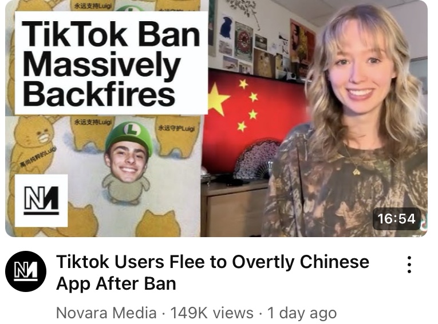Tap the Novara Media channel avatar
The width and height of the screenshot is (438, 324).
26,271
